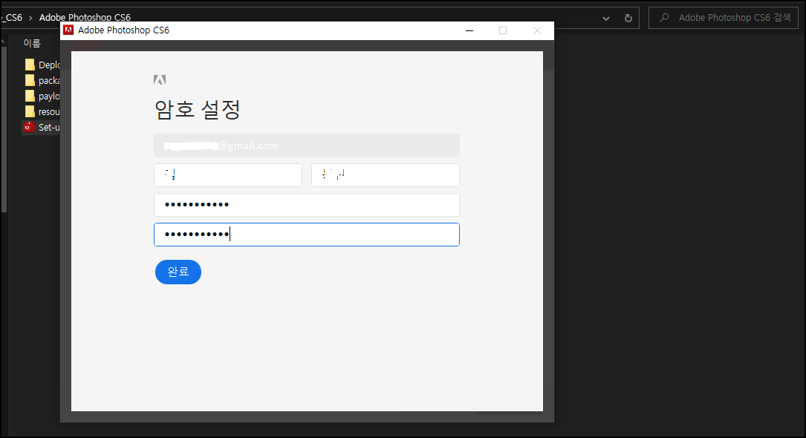Select the Set-up file in Explorer
The width and height of the screenshot is (806, 438).
pos(42,127)
